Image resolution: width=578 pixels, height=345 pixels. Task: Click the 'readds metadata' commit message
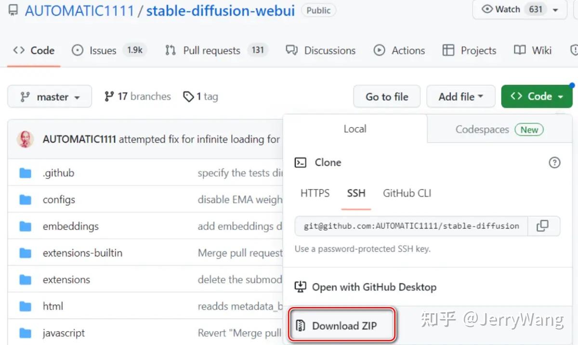pos(240,306)
